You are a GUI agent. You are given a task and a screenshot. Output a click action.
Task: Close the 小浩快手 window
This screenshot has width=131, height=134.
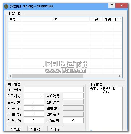pos(122,6)
